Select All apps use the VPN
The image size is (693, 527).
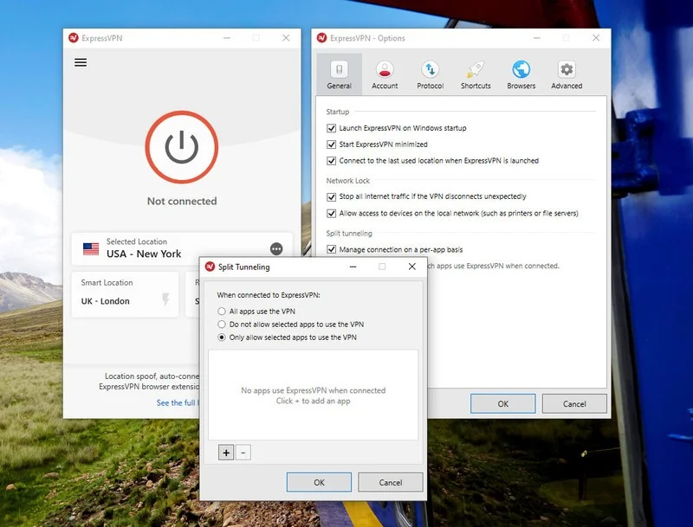coord(222,312)
